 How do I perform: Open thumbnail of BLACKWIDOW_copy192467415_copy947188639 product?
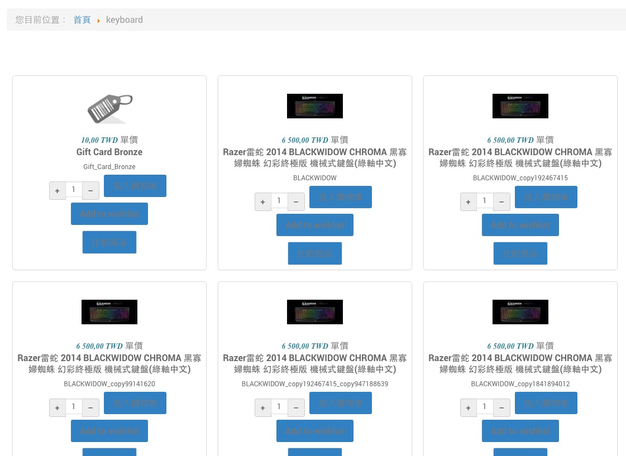[314, 311]
